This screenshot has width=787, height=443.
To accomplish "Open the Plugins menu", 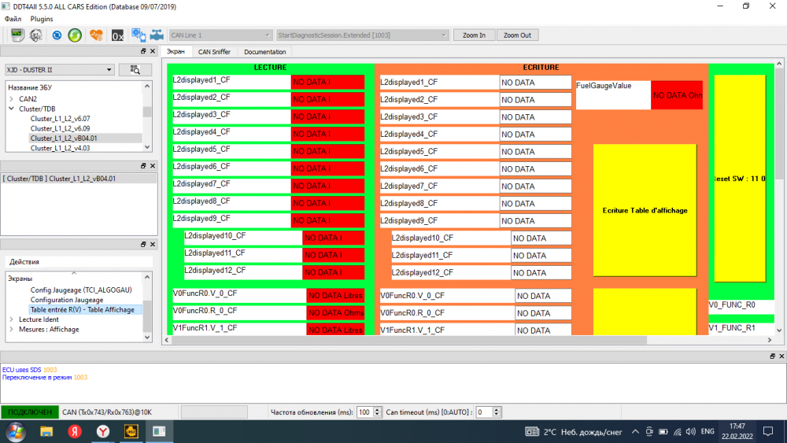I will [x=42, y=19].
